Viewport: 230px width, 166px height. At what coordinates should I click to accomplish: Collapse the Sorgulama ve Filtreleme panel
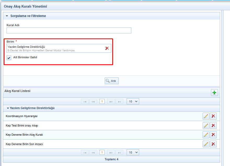7,16
